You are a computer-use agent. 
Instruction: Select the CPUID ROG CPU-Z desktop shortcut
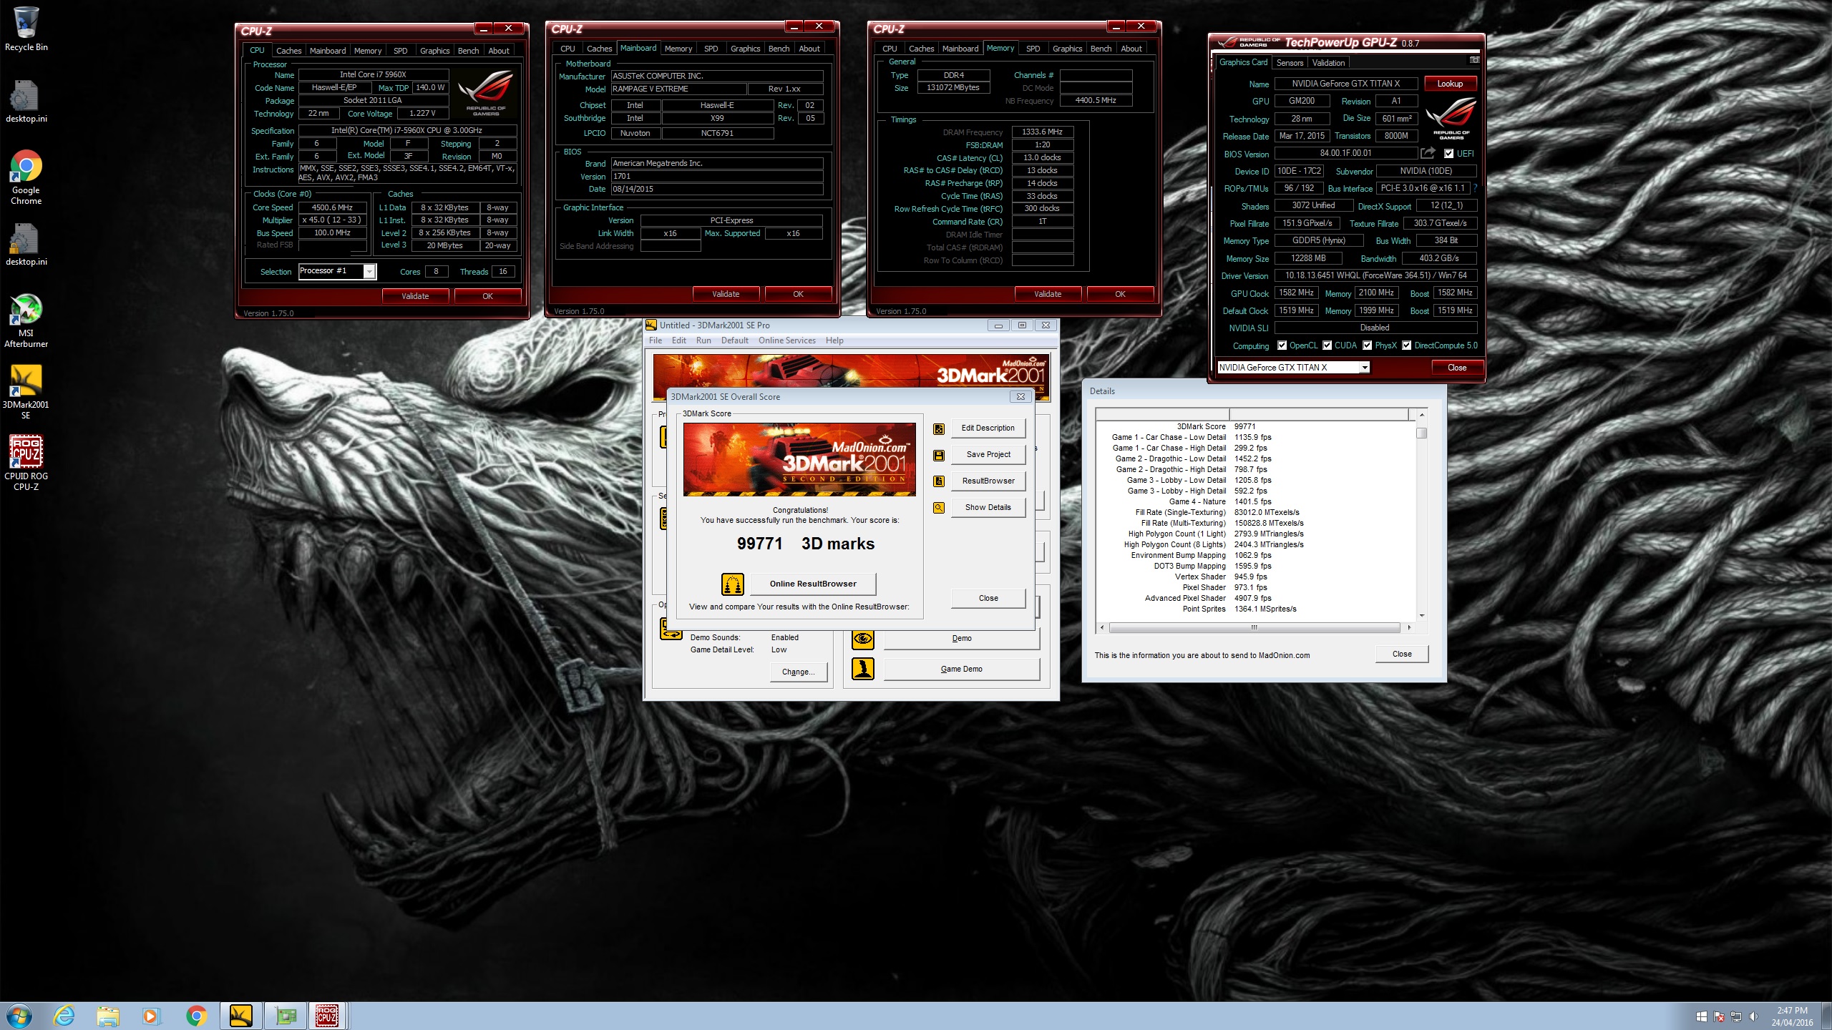coord(26,463)
